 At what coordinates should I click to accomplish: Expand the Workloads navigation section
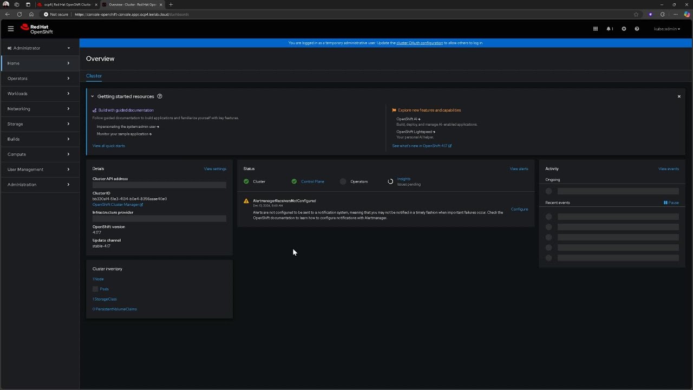[39, 94]
